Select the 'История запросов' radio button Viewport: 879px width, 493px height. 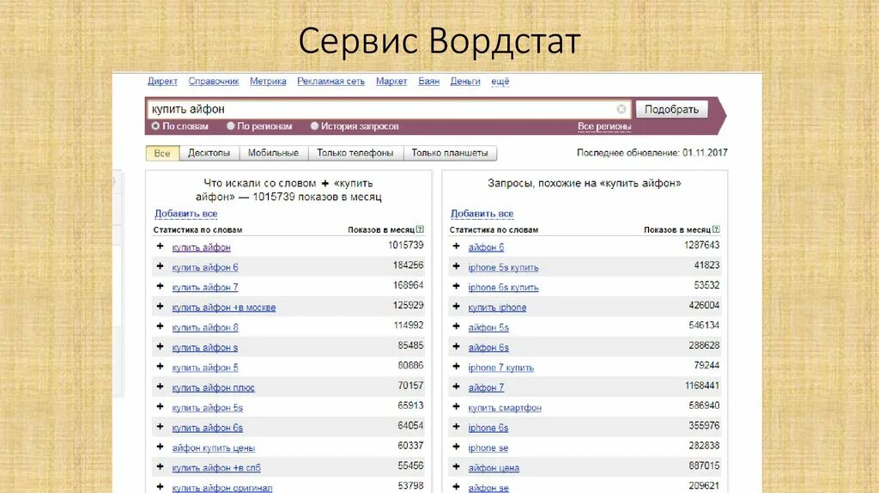coord(314,126)
